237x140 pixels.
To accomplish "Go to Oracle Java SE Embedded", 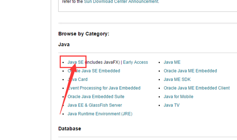I will point(94,71).
